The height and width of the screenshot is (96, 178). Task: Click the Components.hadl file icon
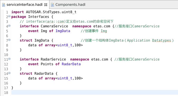52,5
